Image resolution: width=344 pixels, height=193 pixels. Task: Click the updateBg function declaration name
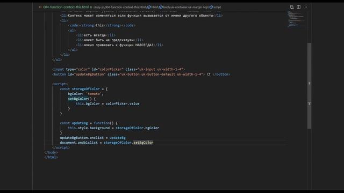pyautogui.click(x=80, y=123)
